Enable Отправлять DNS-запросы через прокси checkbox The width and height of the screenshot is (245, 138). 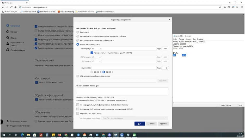click(78, 109)
